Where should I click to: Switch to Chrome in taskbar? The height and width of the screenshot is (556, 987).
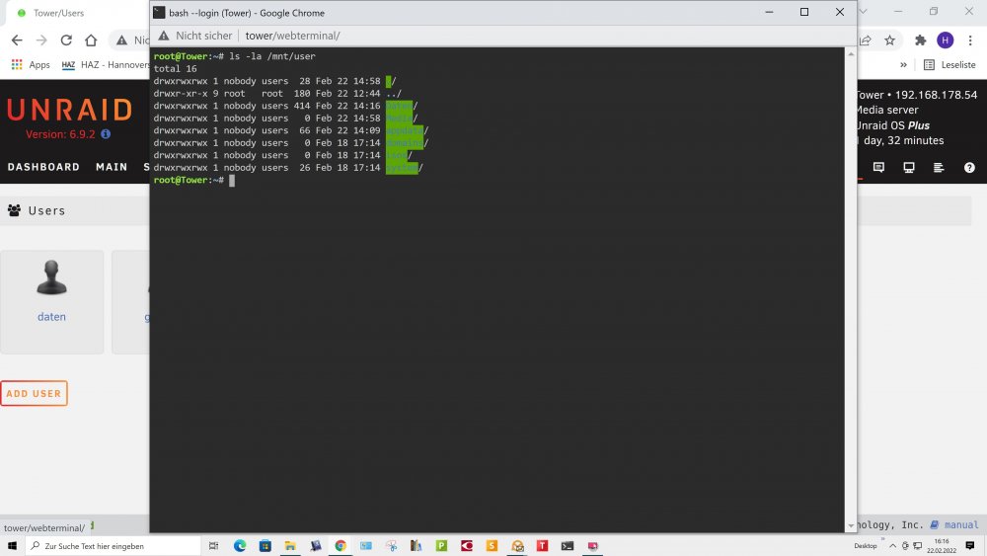pyautogui.click(x=341, y=546)
